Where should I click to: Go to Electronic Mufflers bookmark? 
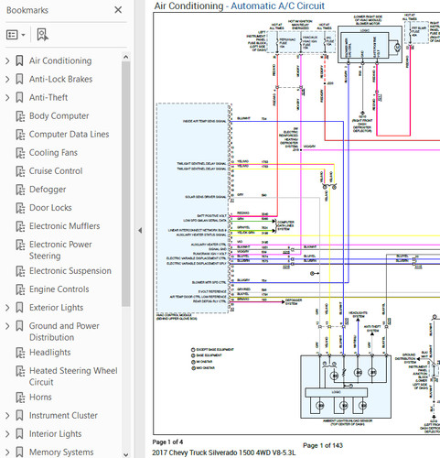(64, 226)
